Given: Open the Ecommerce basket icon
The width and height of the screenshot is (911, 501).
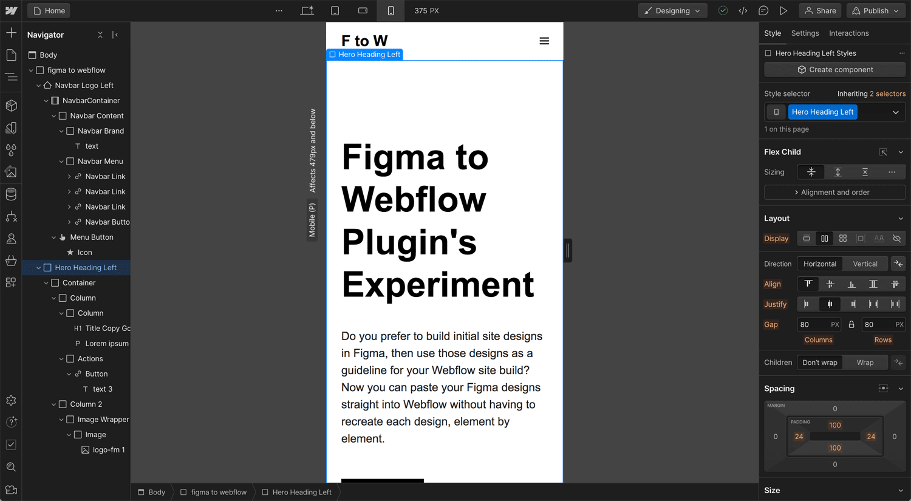Looking at the screenshot, I should (x=11, y=261).
